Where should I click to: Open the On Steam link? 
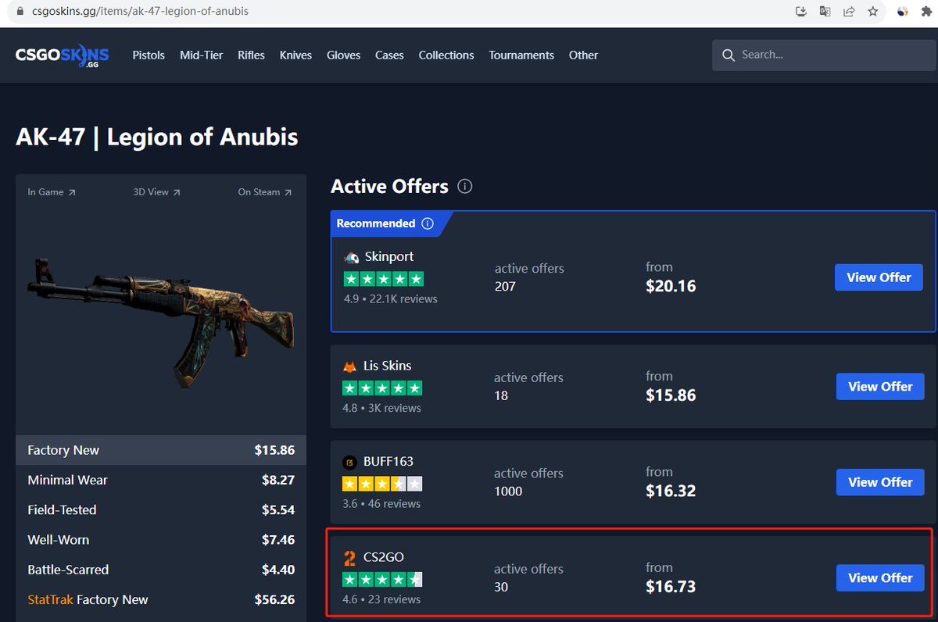pyautogui.click(x=265, y=192)
